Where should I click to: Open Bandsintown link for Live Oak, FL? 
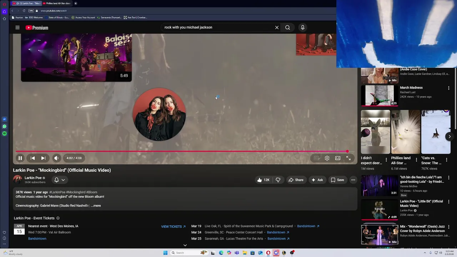[308, 226]
